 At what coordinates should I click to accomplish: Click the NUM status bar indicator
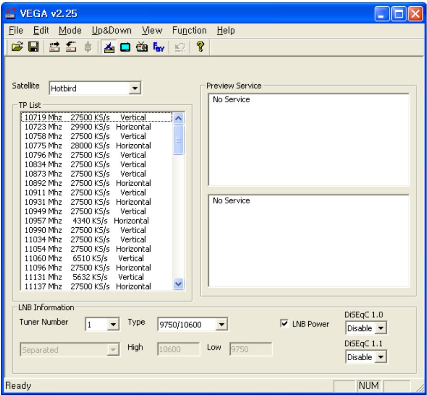tap(369, 386)
